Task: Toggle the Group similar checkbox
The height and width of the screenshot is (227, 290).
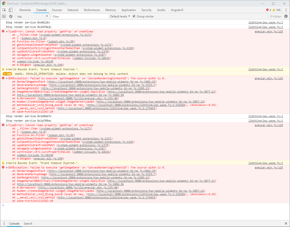Action: [x=134, y=17]
